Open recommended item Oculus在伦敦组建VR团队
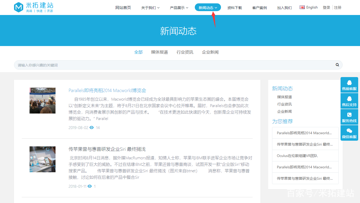360x203 pixels. coord(305,156)
